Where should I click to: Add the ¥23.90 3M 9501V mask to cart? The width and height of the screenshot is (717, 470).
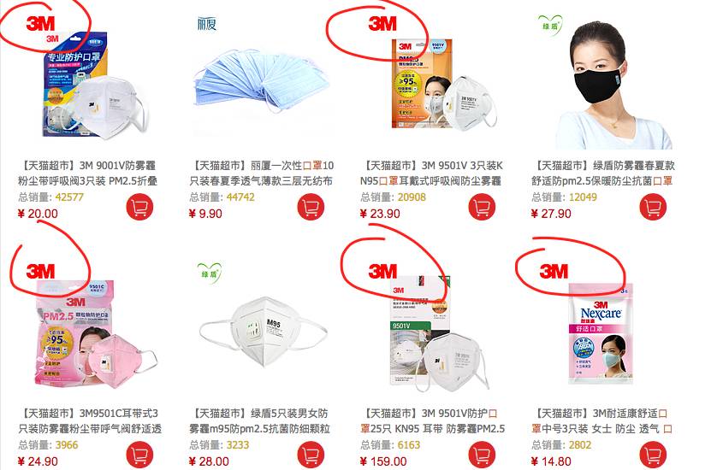pos(482,207)
